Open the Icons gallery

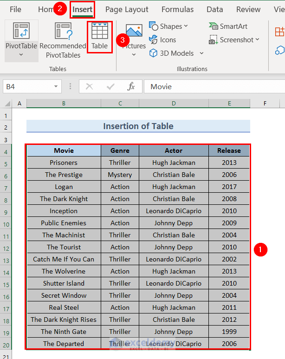tap(163, 40)
